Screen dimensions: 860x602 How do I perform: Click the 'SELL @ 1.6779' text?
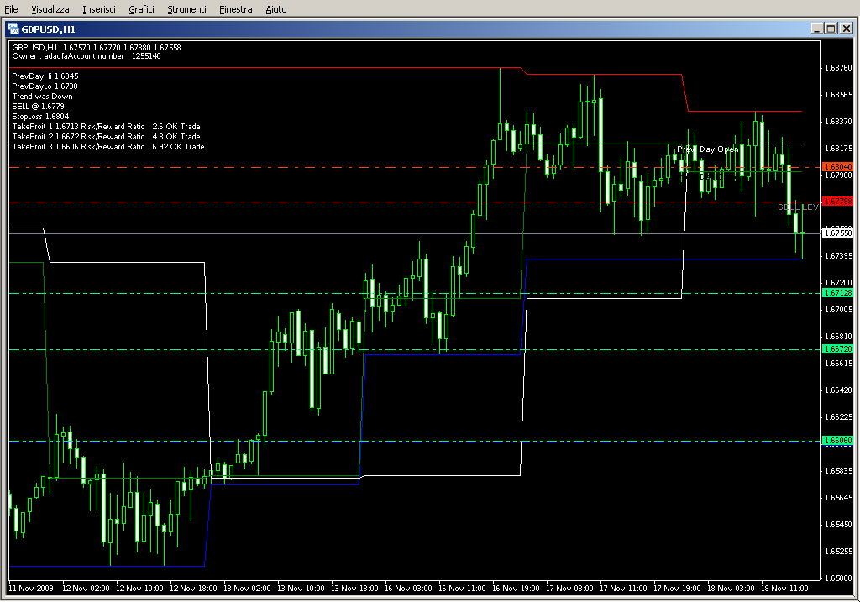39,107
